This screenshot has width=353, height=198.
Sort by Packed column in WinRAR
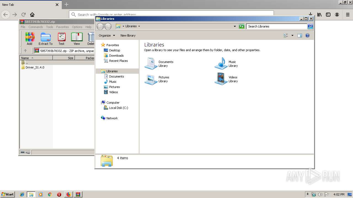[85, 58]
